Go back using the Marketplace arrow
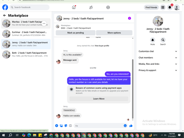Image resolution: width=184 pixels, height=138 pixels. pos(4,15)
